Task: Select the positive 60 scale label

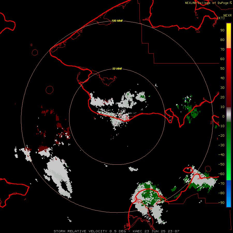Action: tap(222, 59)
